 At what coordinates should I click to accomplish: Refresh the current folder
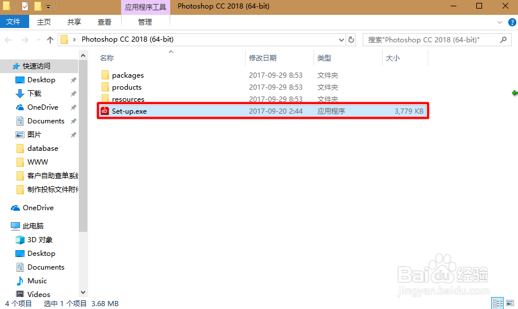(351, 40)
